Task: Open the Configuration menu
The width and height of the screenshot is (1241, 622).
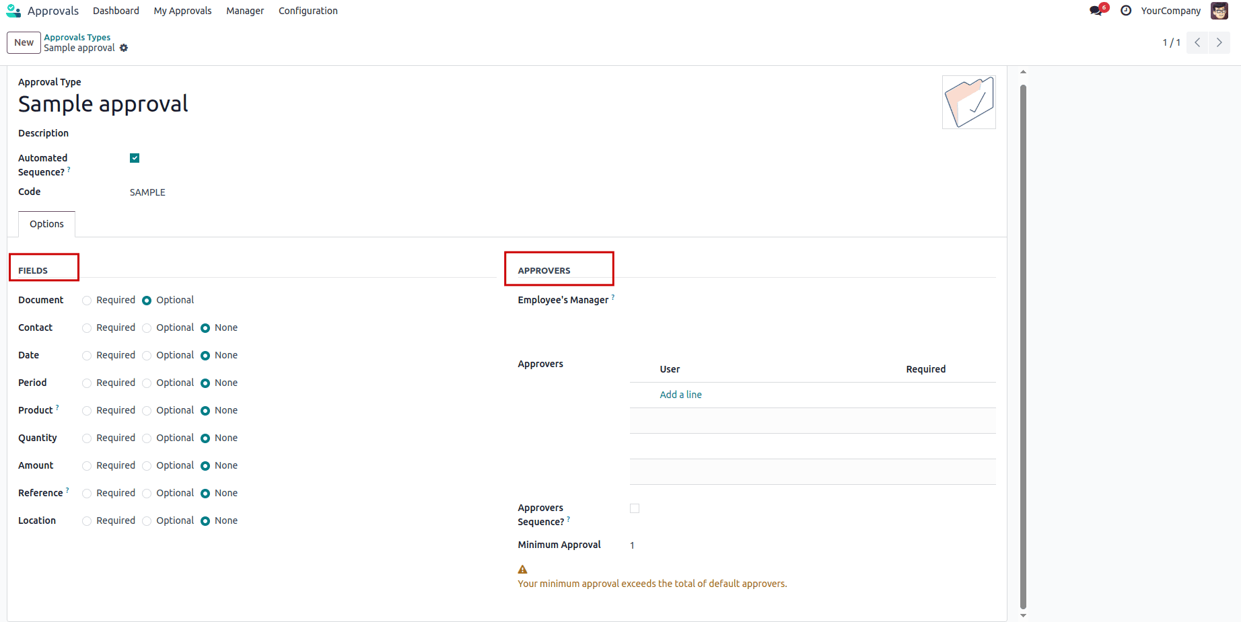Action: tap(308, 11)
